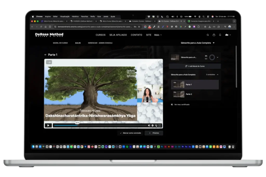Open Chrome's three-dot menu
Viewport: 266px width, 177px height.
tap(234, 27)
